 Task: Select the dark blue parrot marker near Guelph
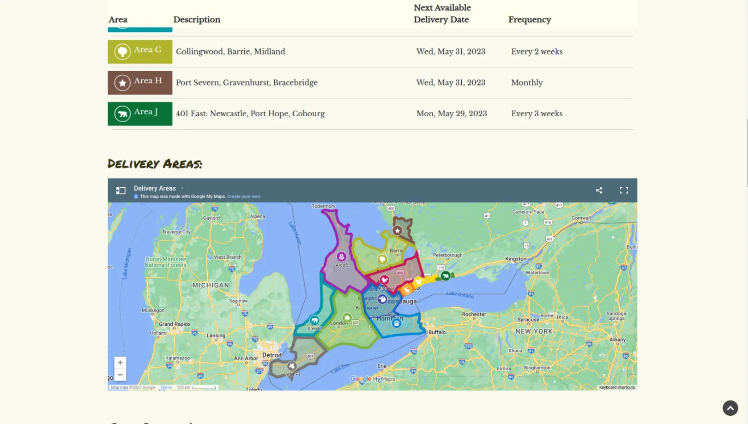tap(382, 299)
